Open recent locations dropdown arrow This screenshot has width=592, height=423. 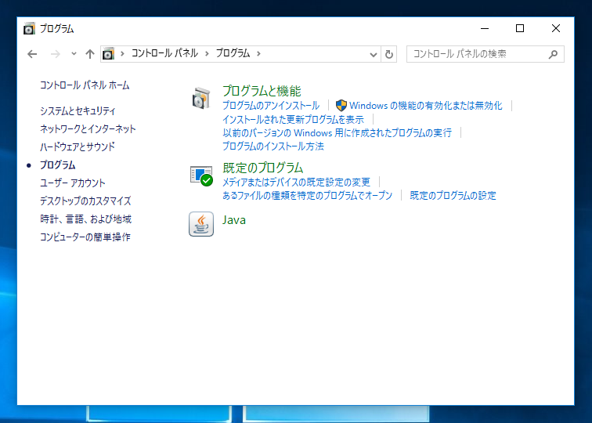74,53
